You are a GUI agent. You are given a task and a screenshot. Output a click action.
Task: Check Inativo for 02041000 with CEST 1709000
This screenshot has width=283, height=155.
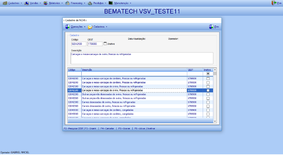(x=208, y=83)
